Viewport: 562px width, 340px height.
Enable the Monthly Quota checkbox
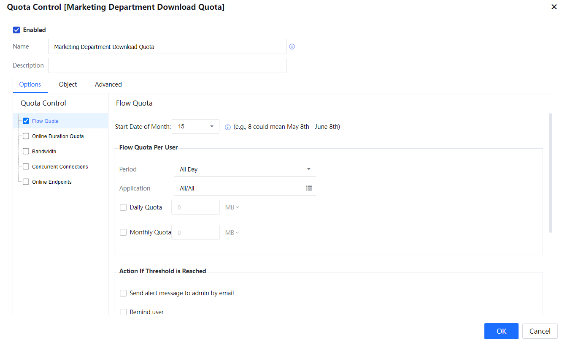coord(123,232)
